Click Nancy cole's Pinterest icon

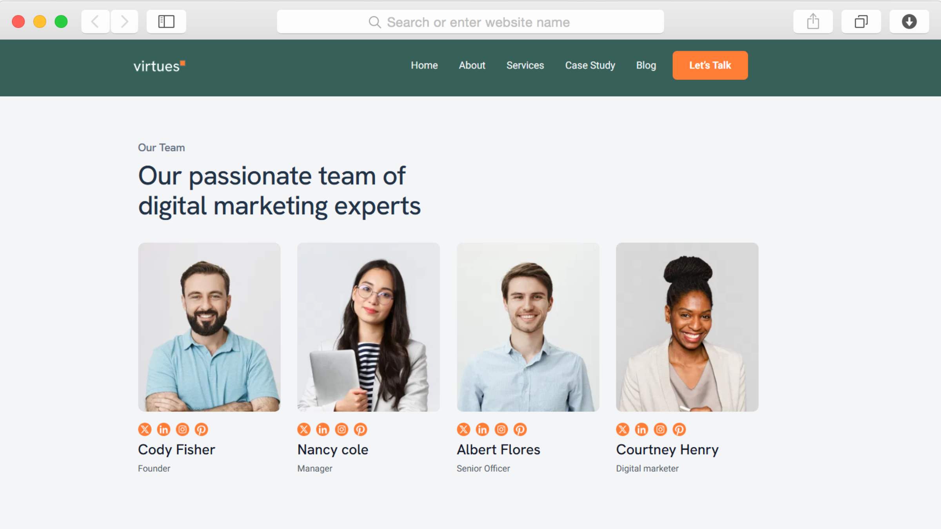360,429
